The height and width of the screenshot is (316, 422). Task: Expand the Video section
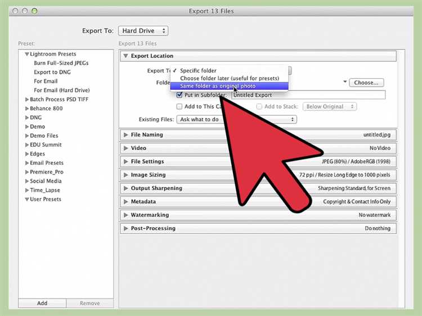pyautogui.click(x=125, y=148)
